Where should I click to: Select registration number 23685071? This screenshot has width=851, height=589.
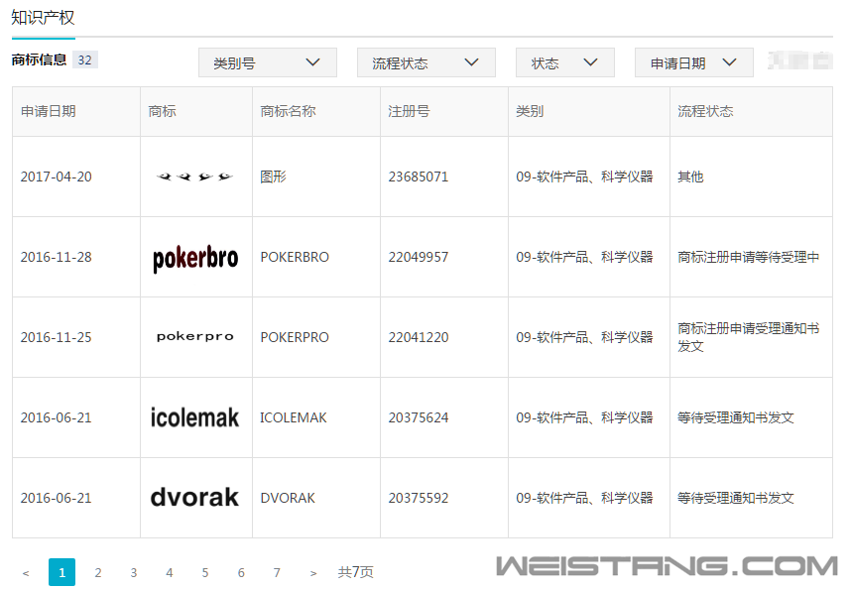(419, 177)
